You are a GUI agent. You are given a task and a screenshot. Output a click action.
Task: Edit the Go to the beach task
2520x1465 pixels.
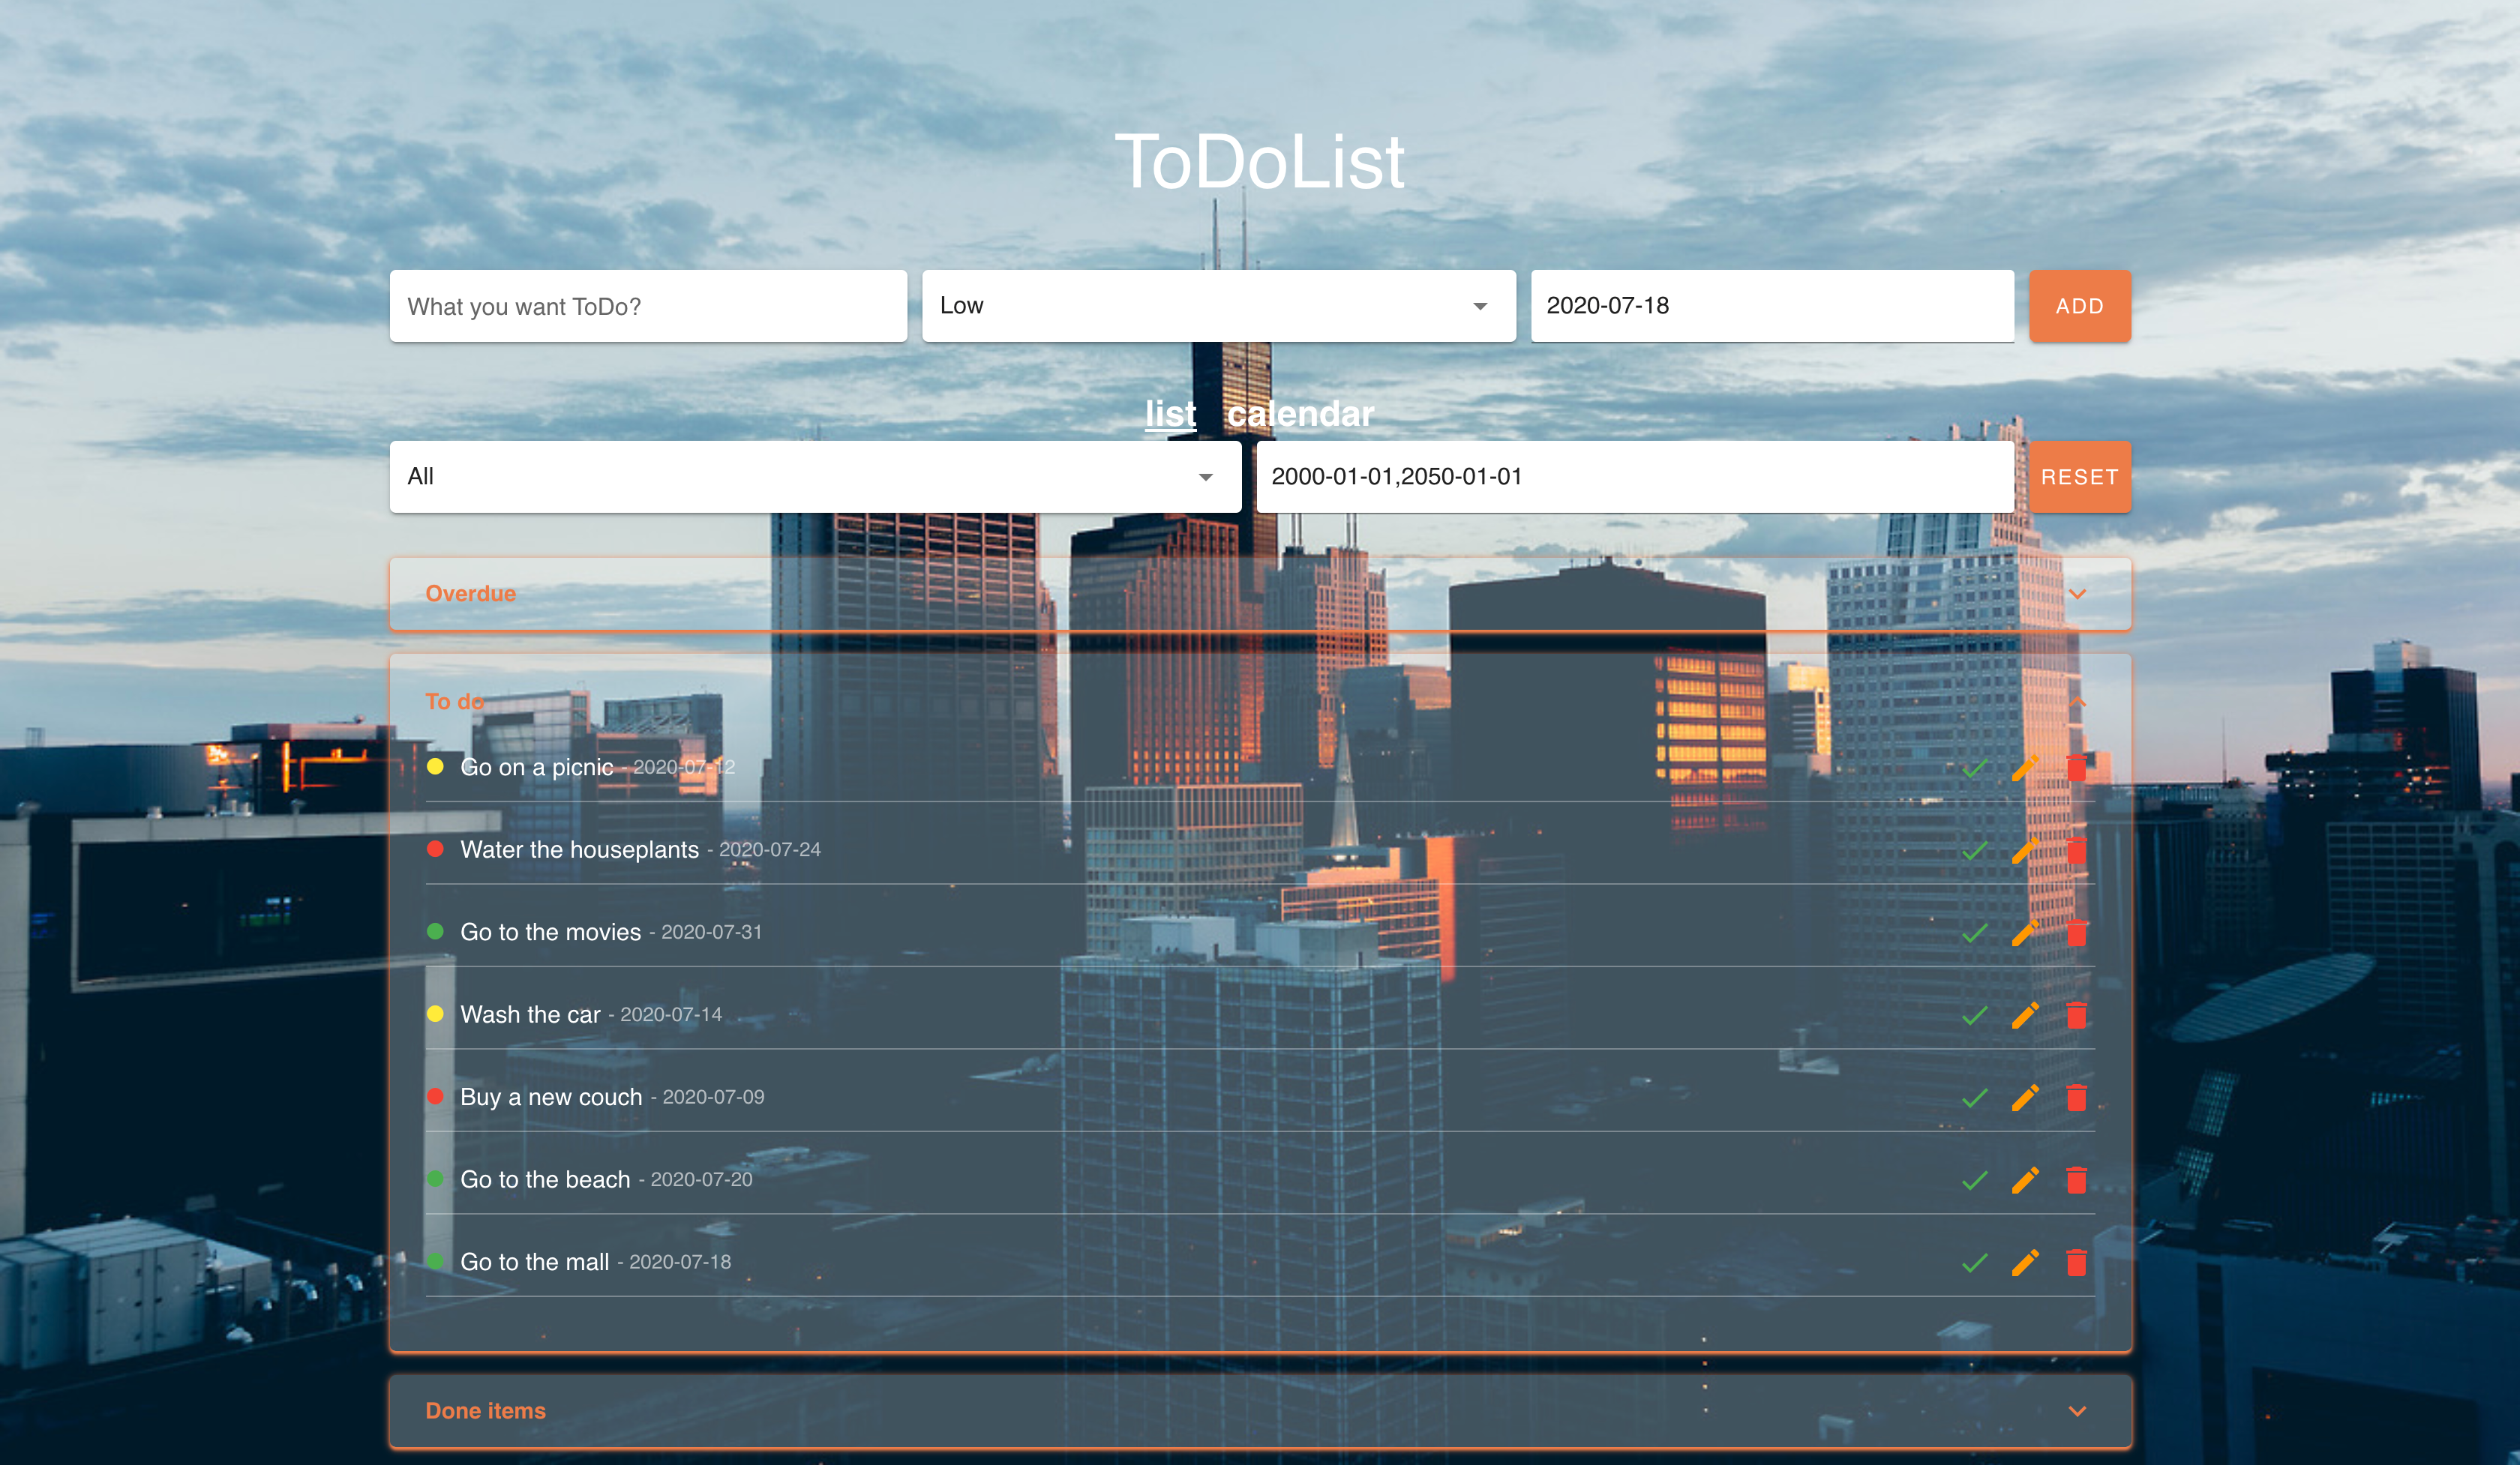point(2025,1180)
